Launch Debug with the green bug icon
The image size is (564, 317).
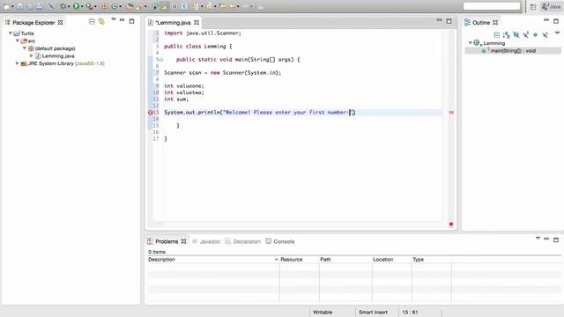pyautogui.click(x=63, y=6)
